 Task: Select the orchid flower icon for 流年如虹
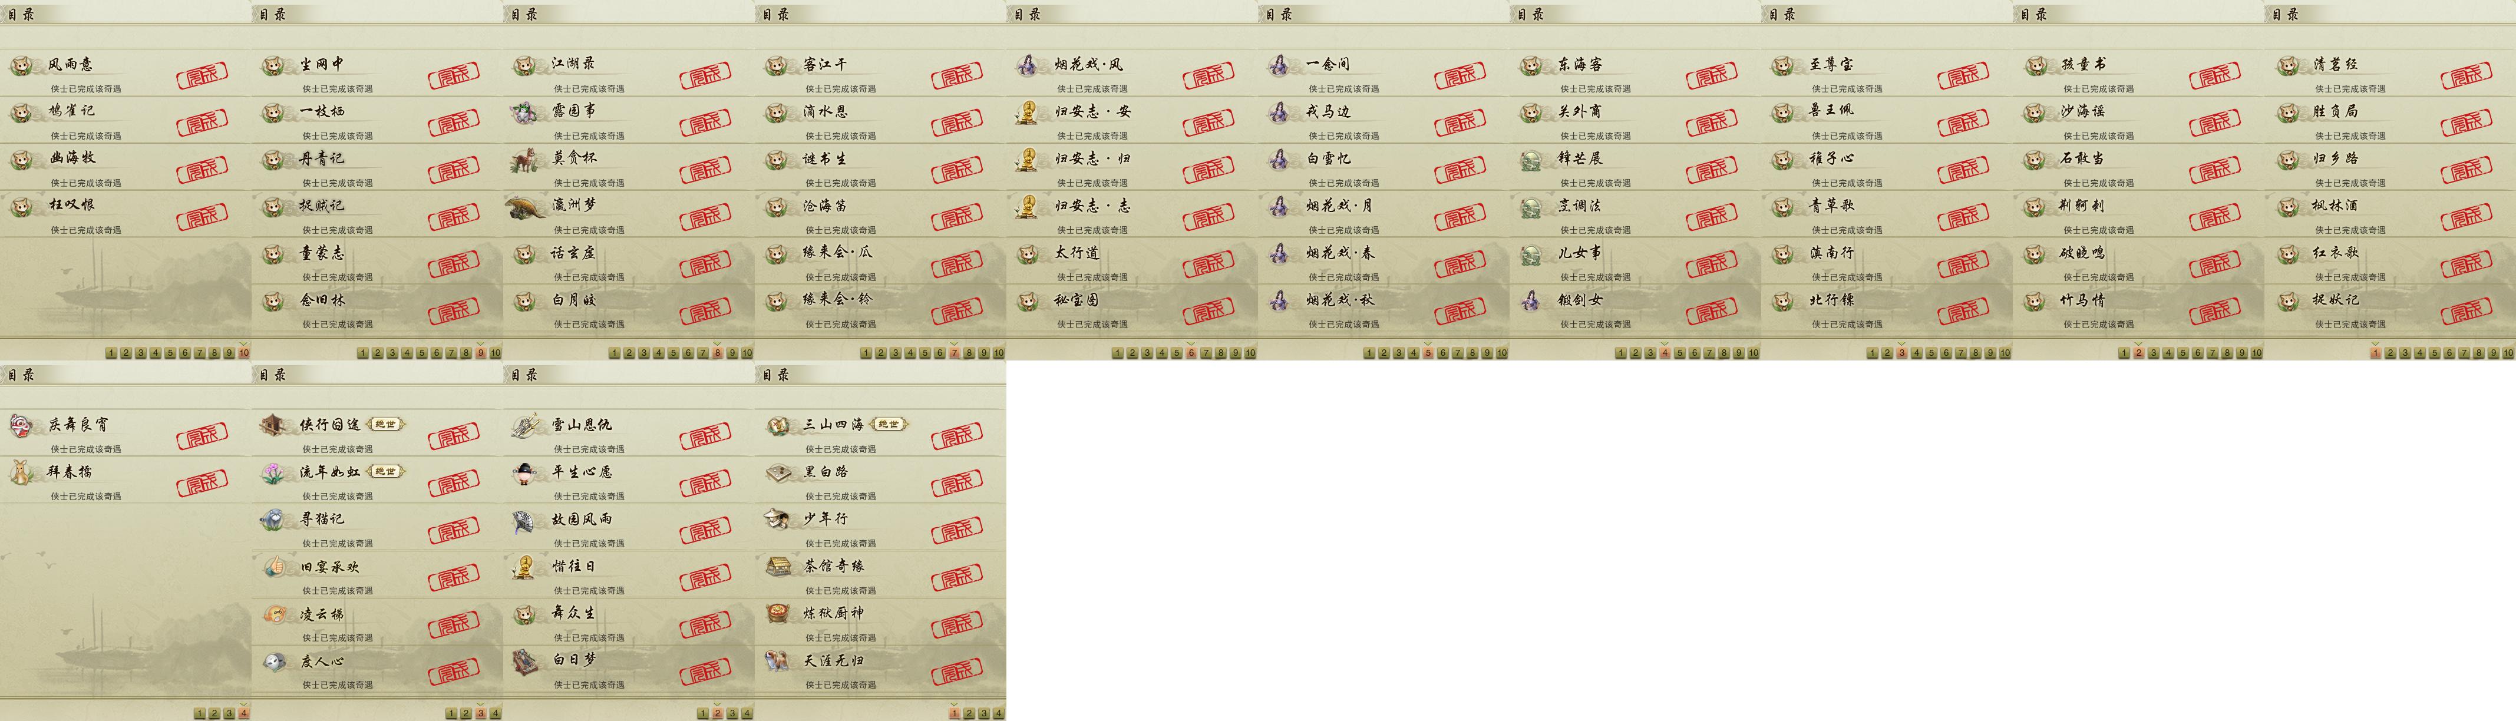pos(272,473)
